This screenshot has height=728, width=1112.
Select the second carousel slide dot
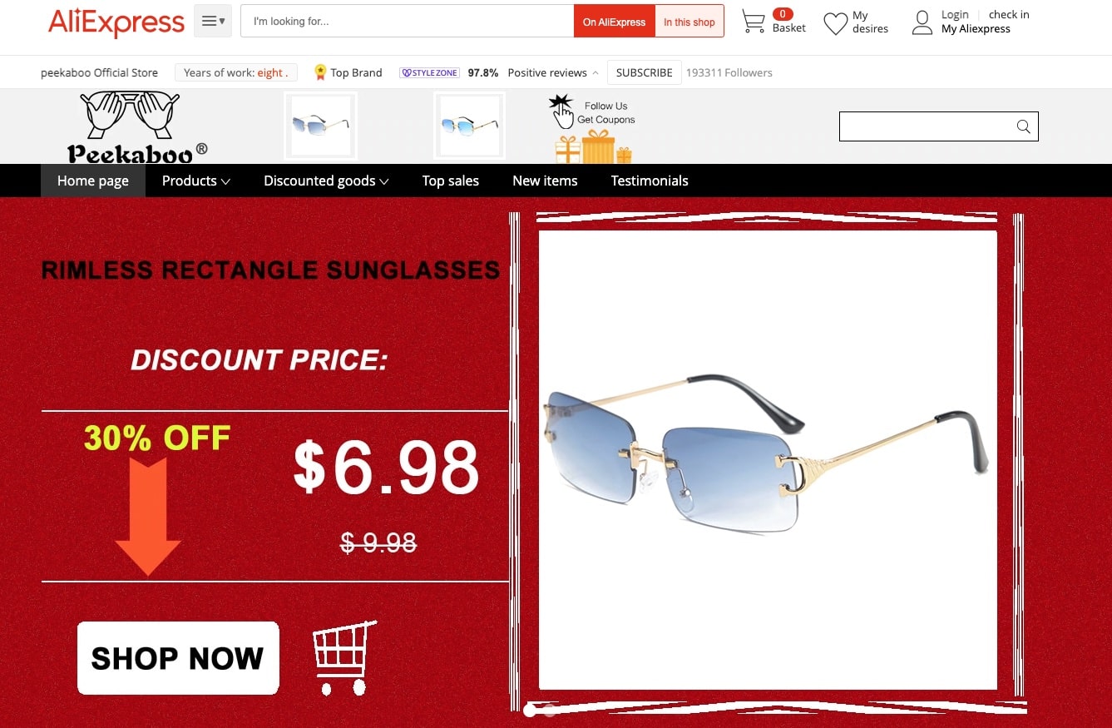point(549,711)
